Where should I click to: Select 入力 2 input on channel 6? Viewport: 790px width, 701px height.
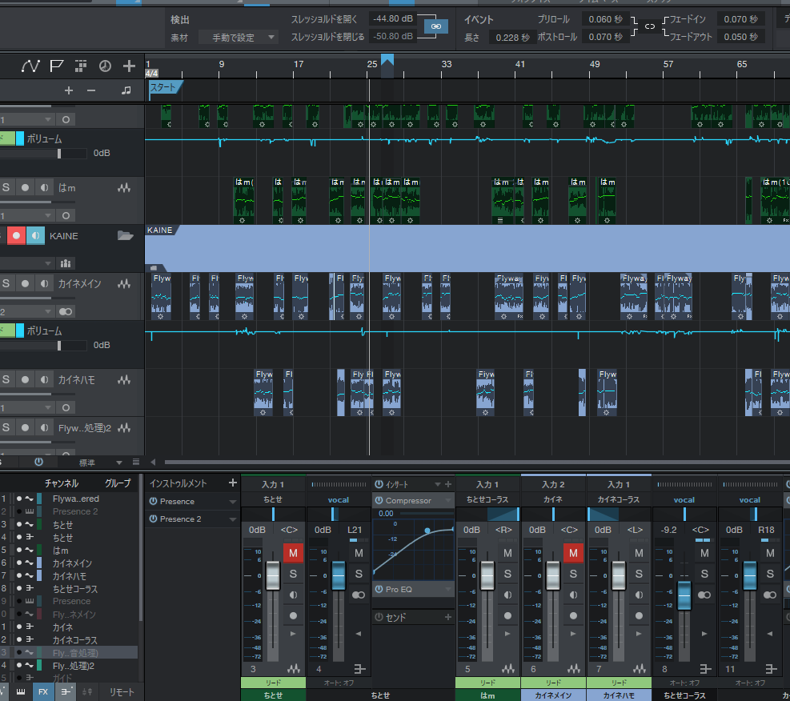pos(553,484)
